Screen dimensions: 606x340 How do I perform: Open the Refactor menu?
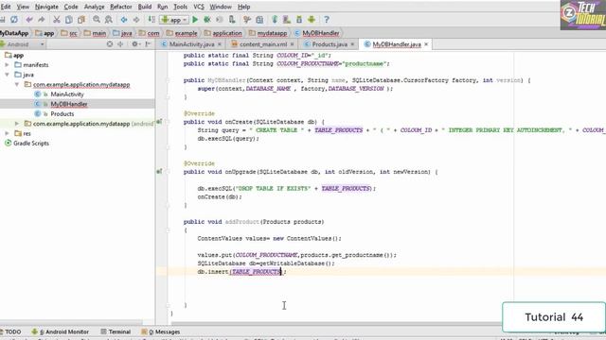click(x=121, y=7)
